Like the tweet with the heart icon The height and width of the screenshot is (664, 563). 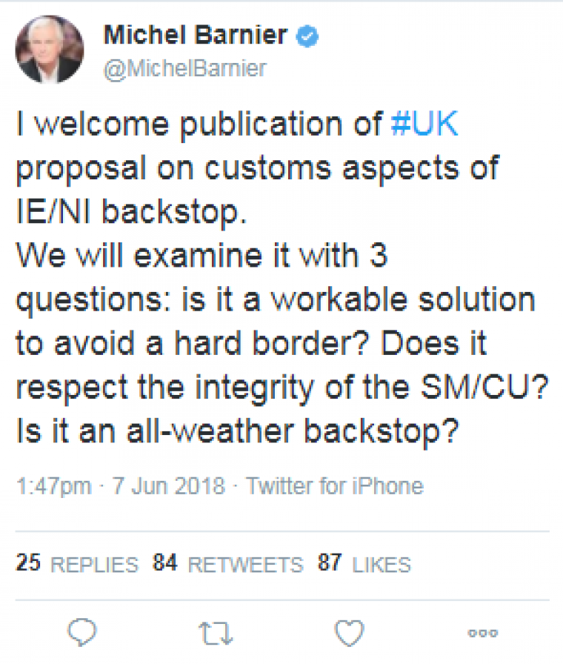pyautogui.click(x=349, y=634)
